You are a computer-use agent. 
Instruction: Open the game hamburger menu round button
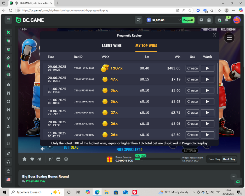tap(229, 38)
